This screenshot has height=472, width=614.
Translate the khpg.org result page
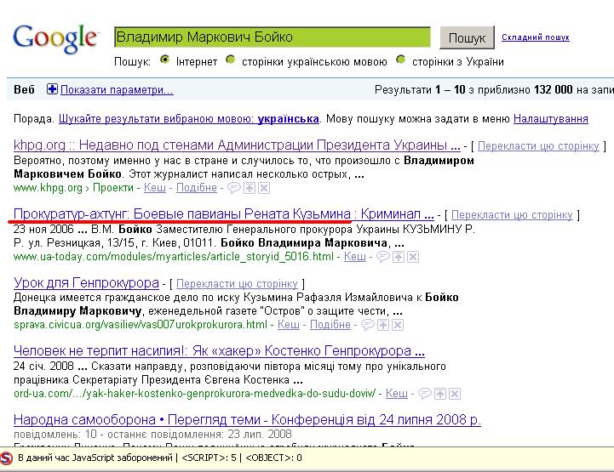click(x=538, y=146)
